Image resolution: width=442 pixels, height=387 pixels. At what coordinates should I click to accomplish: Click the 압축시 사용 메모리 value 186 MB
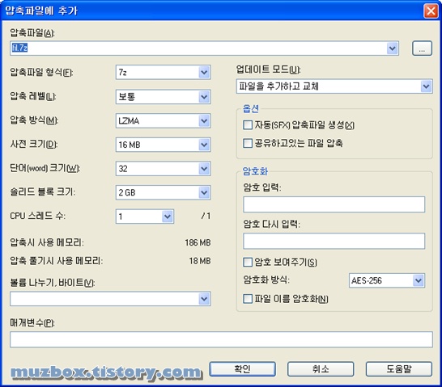click(198, 242)
